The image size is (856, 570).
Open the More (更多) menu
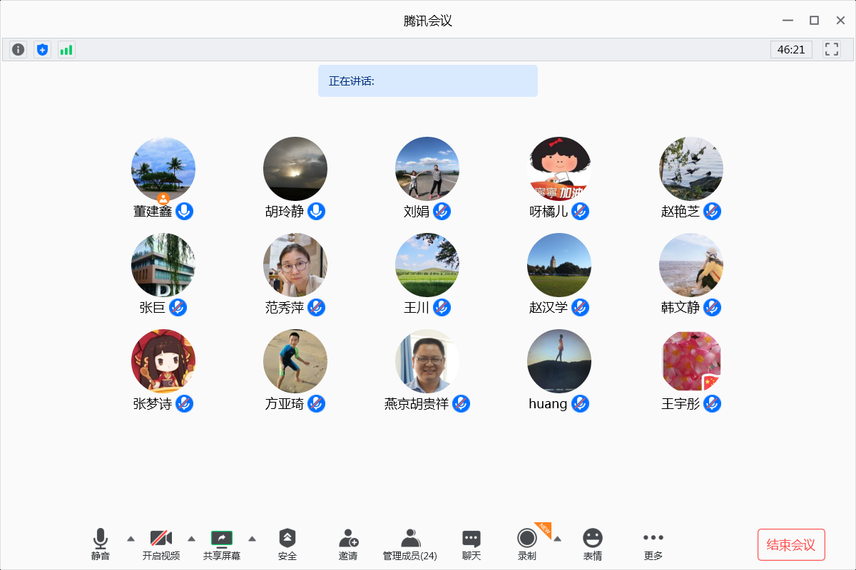pyautogui.click(x=653, y=544)
